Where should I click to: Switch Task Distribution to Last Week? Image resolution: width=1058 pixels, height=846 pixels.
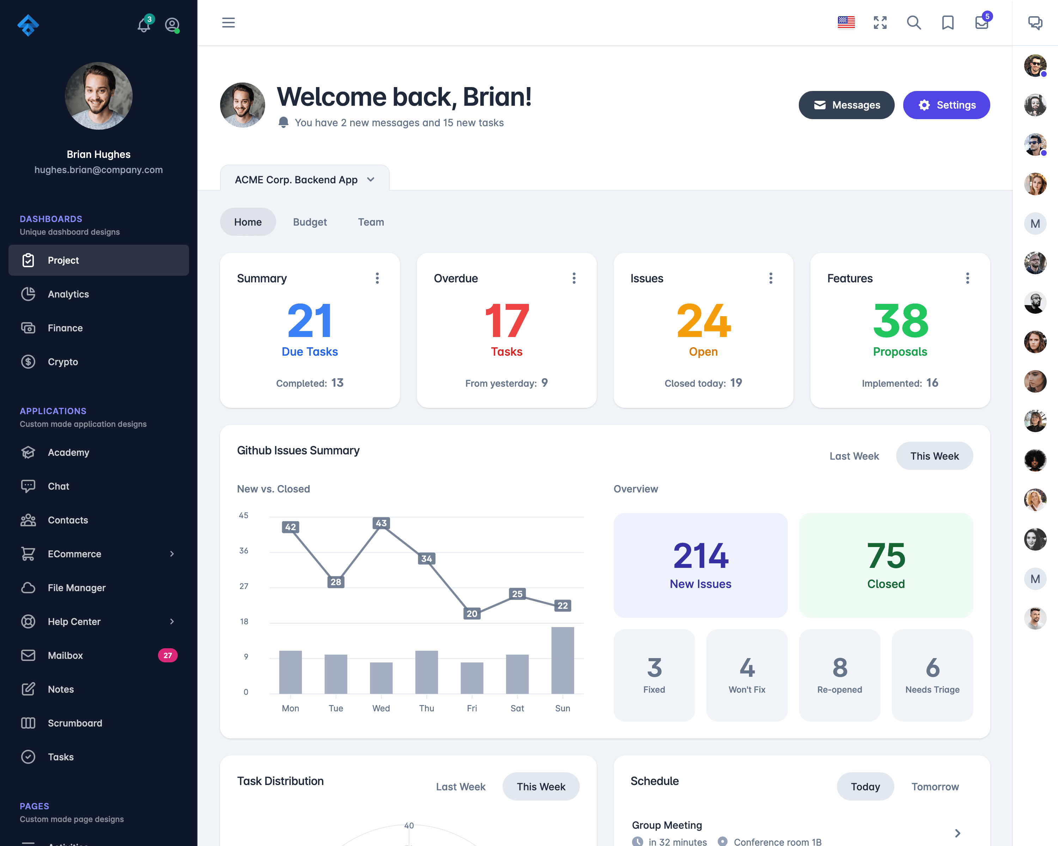461,786
